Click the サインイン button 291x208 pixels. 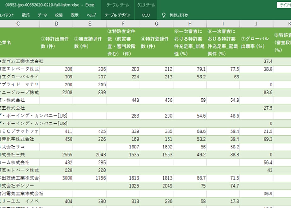tap(284, 5)
